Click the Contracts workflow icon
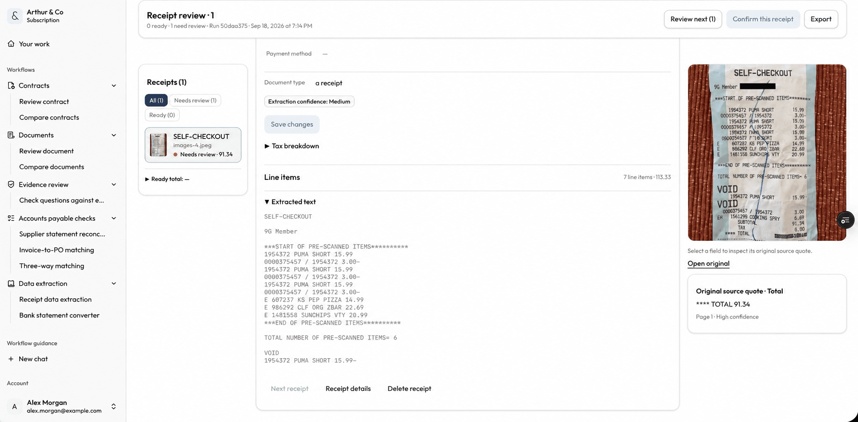This screenshot has width=858, height=422. coord(11,85)
